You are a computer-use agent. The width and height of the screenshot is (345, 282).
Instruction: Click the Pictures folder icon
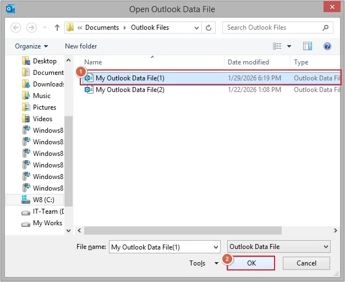26,107
